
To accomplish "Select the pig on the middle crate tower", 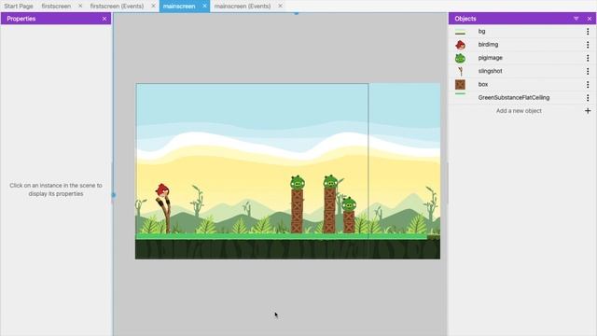I will click(x=330, y=182).
